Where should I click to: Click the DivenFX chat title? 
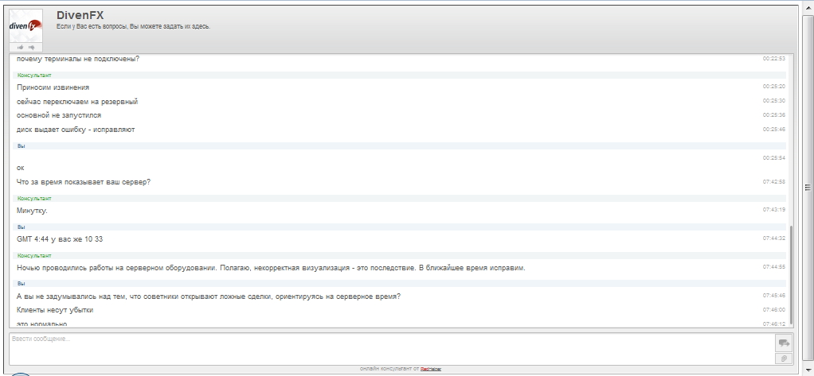(x=80, y=16)
